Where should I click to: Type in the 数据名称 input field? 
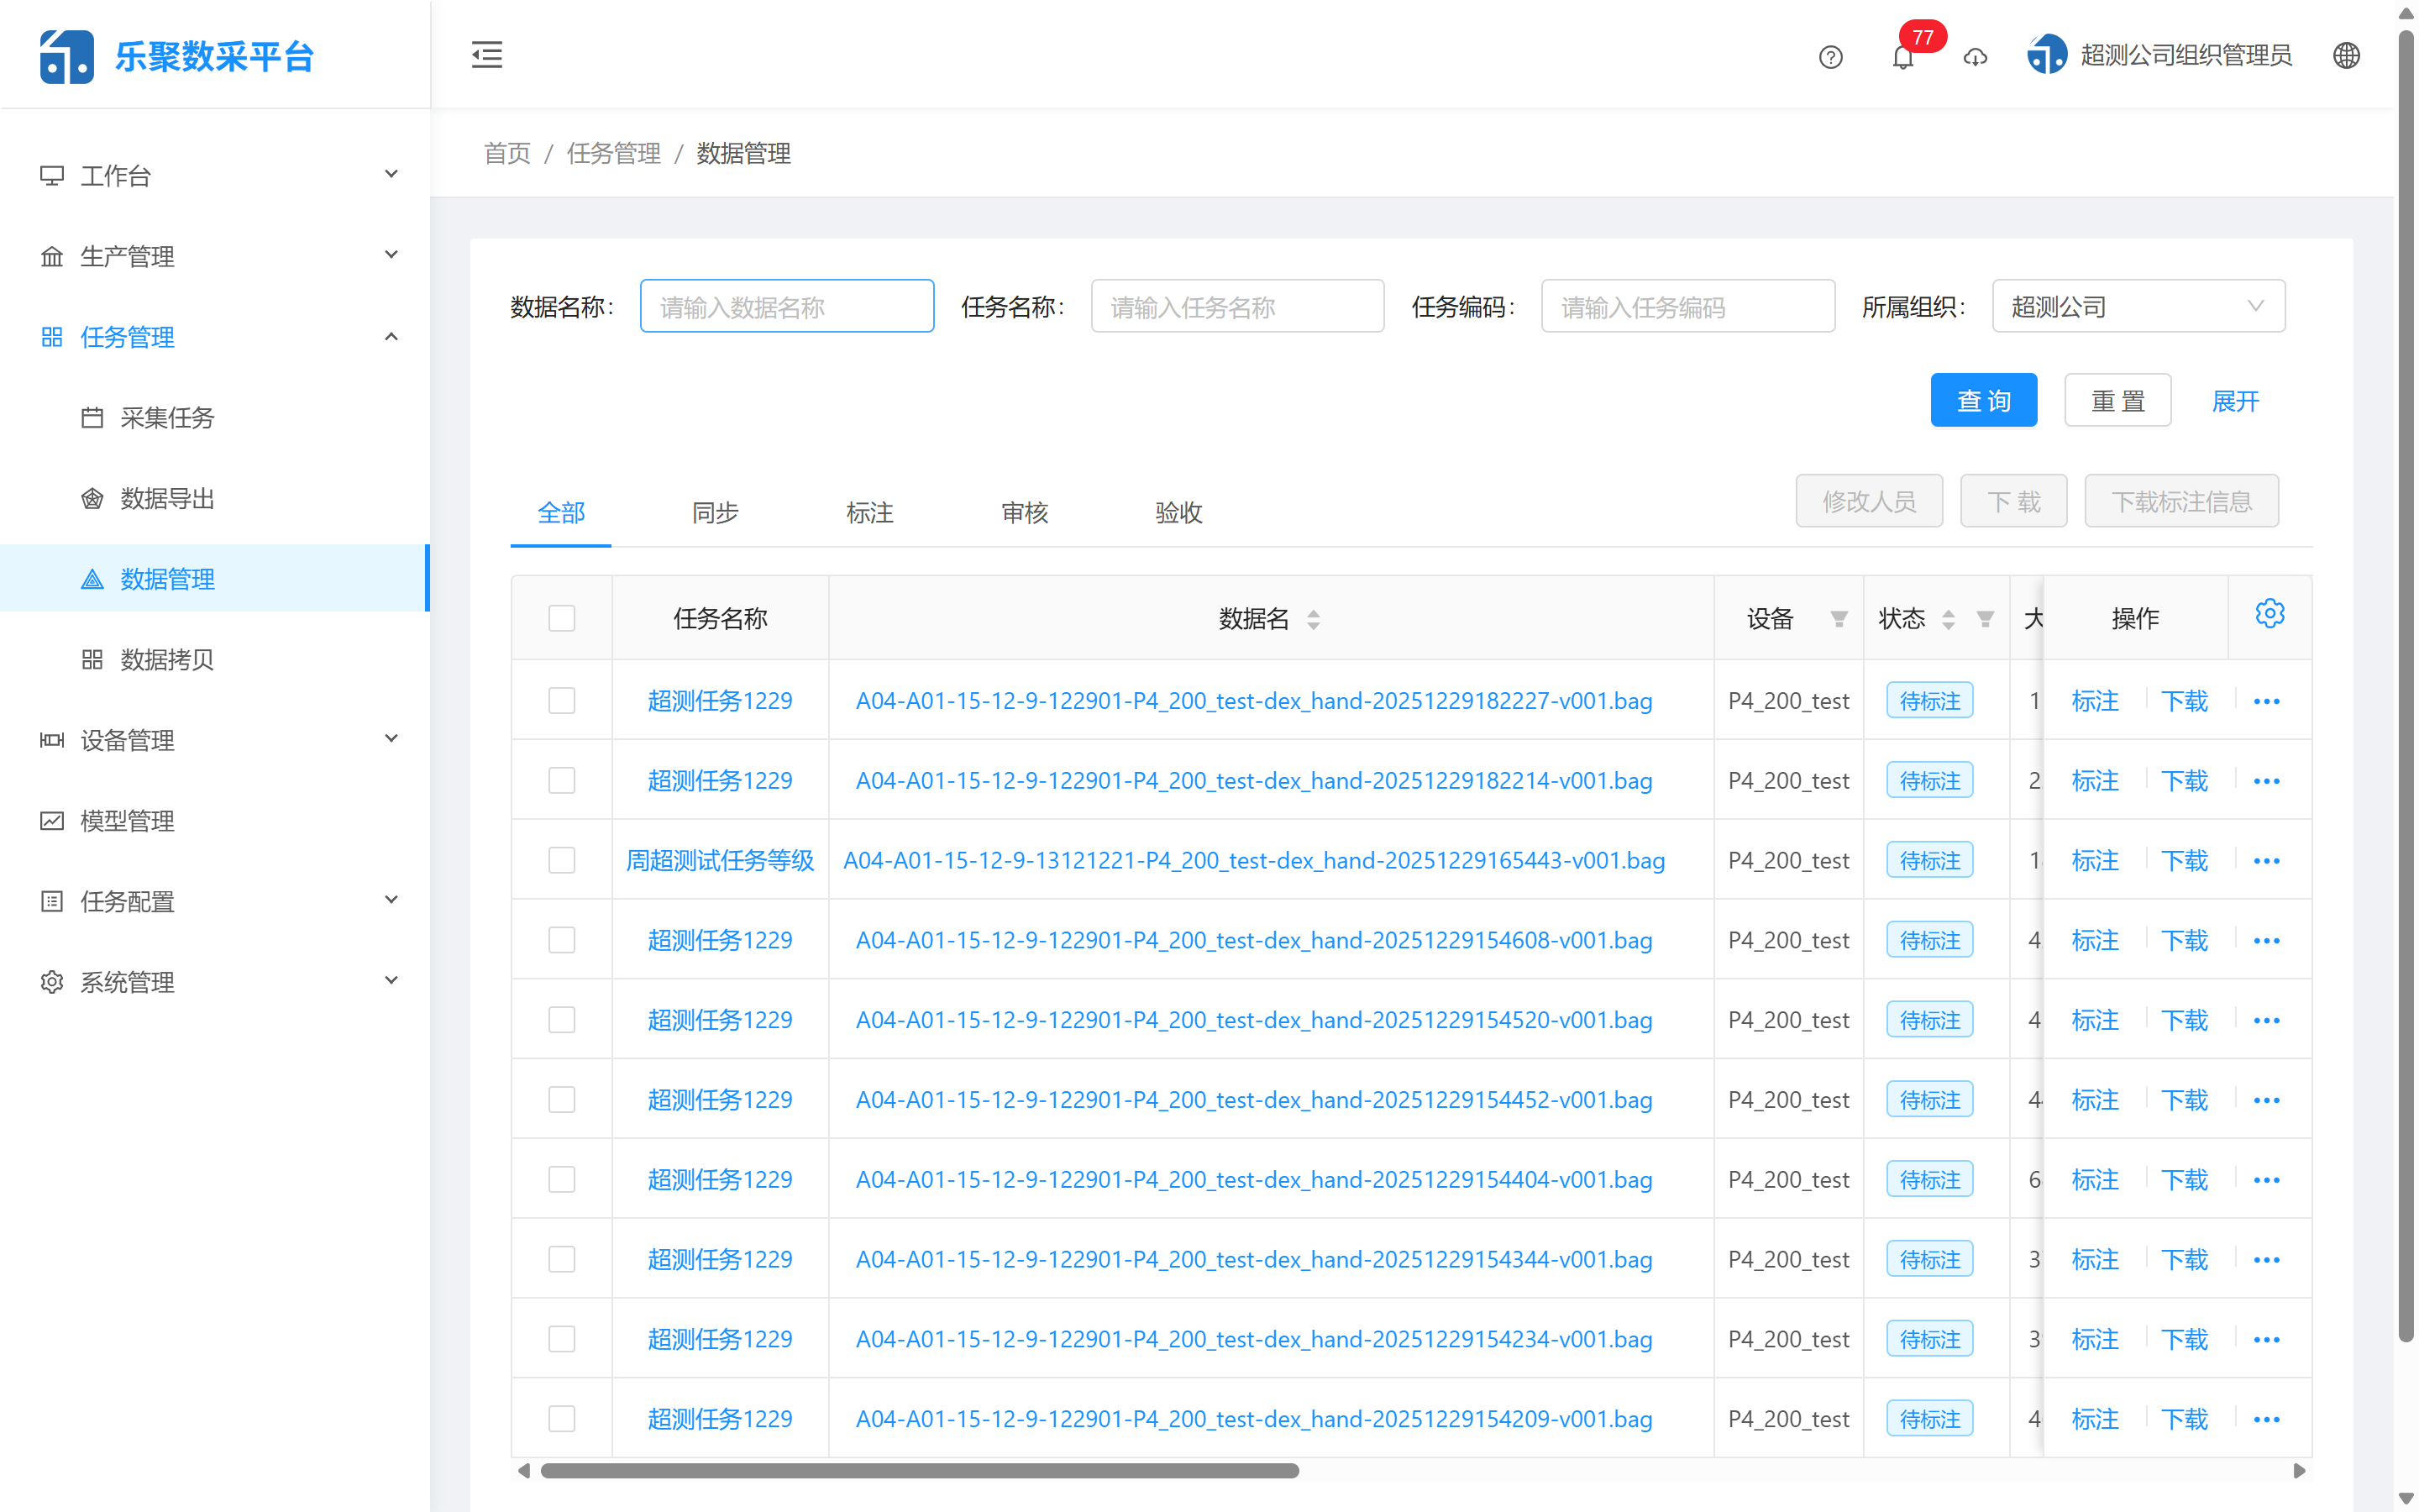(x=787, y=306)
